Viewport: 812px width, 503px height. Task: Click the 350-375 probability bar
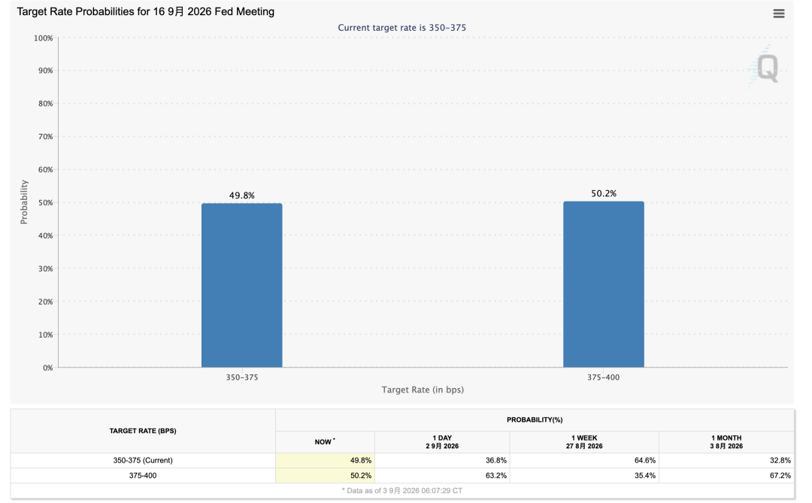click(242, 285)
